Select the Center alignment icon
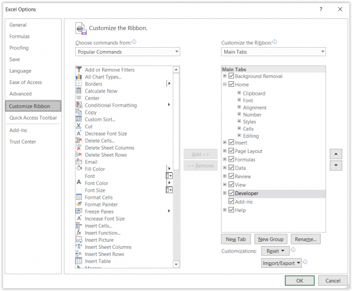 (x=79, y=98)
